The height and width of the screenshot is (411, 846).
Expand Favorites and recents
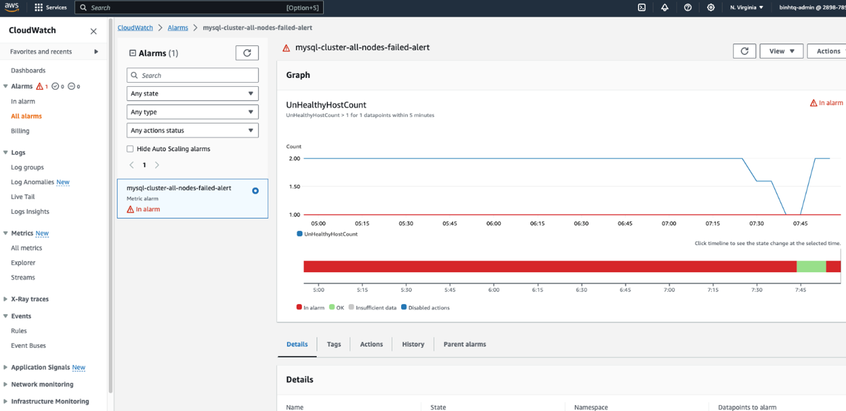tap(96, 52)
